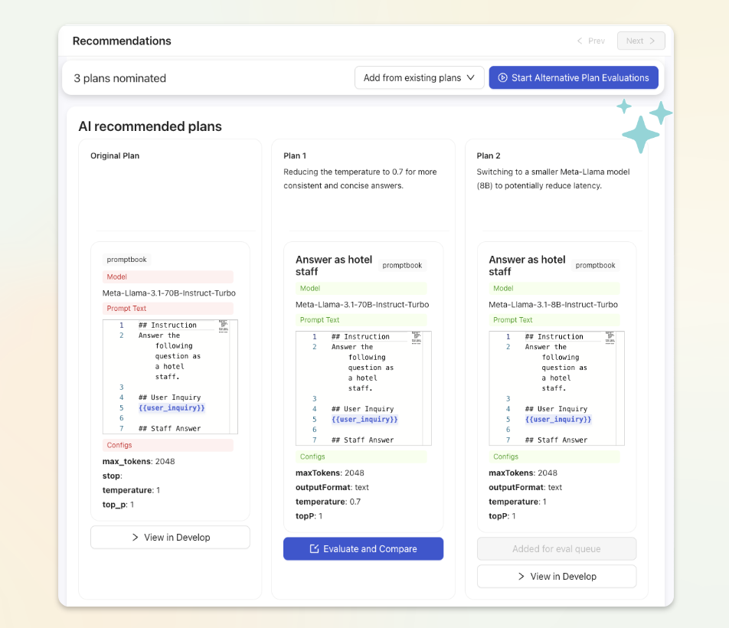Open the Add from existing plans dropdown

click(419, 77)
